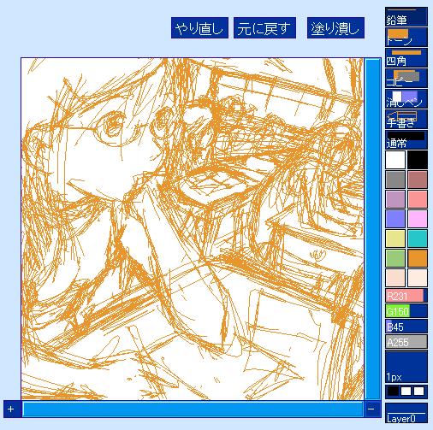Pick the gray color swatch

tap(395, 180)
